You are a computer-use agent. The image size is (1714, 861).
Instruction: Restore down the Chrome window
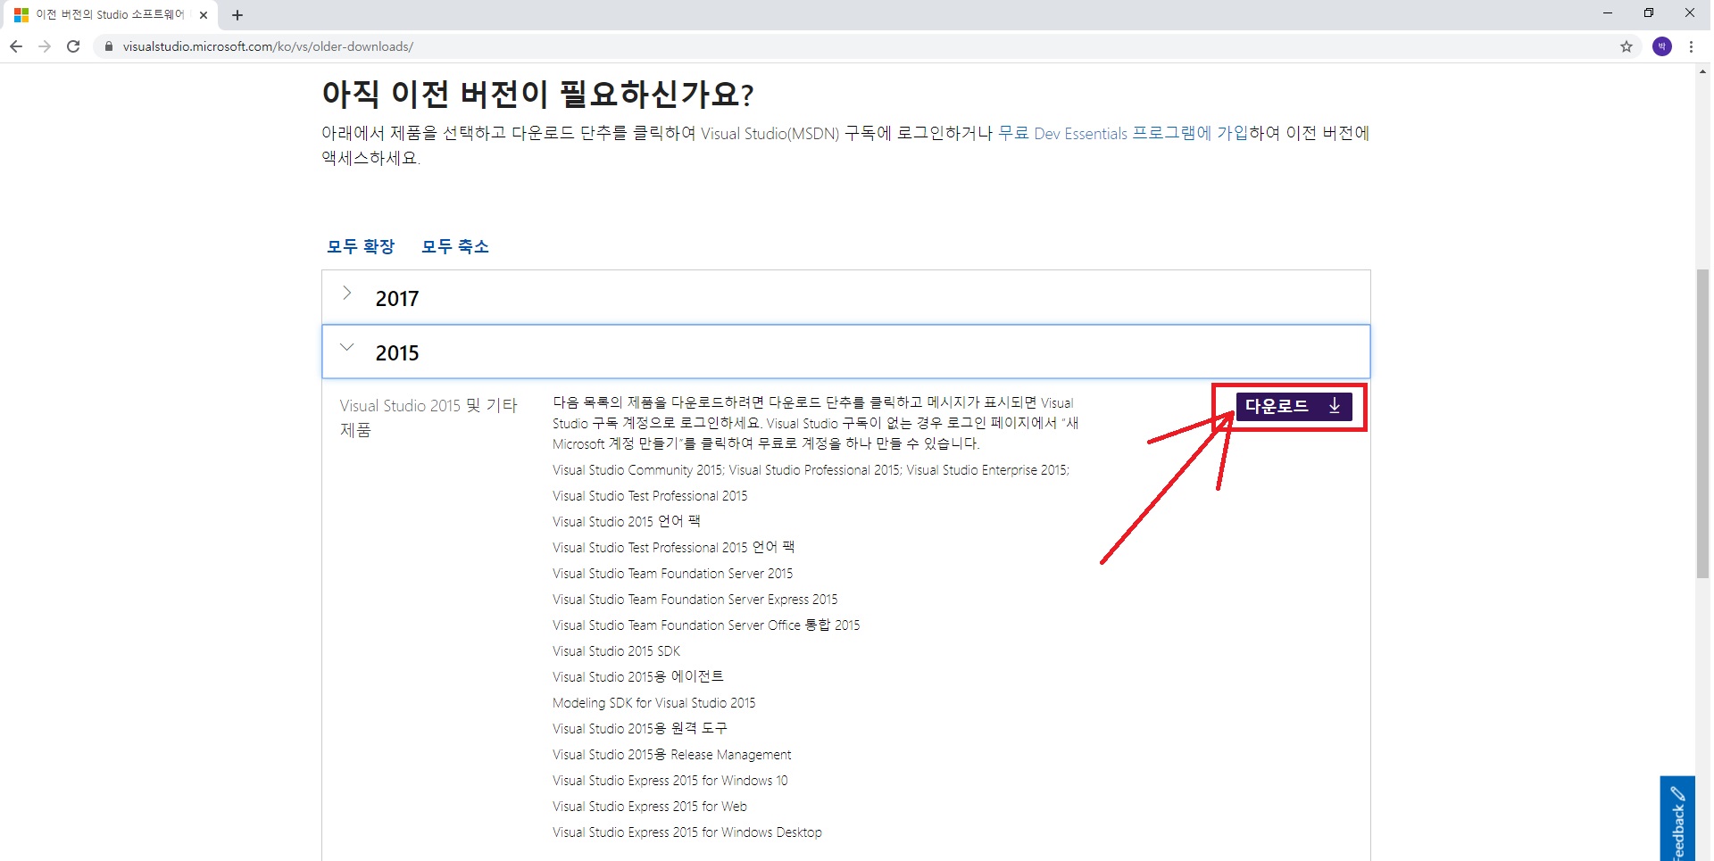(x=1648, y=13)
